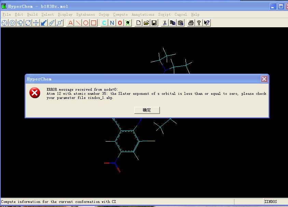The height and width of the screenshot is (207, 288).
Task: Open the File menu
Action: [6, 14]
